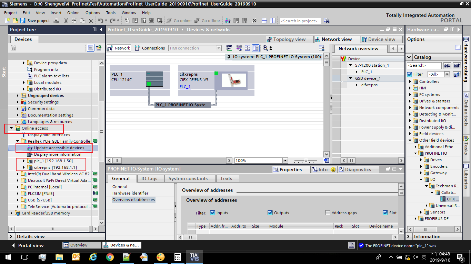Split editor space vertically

(x=272, y=21)
